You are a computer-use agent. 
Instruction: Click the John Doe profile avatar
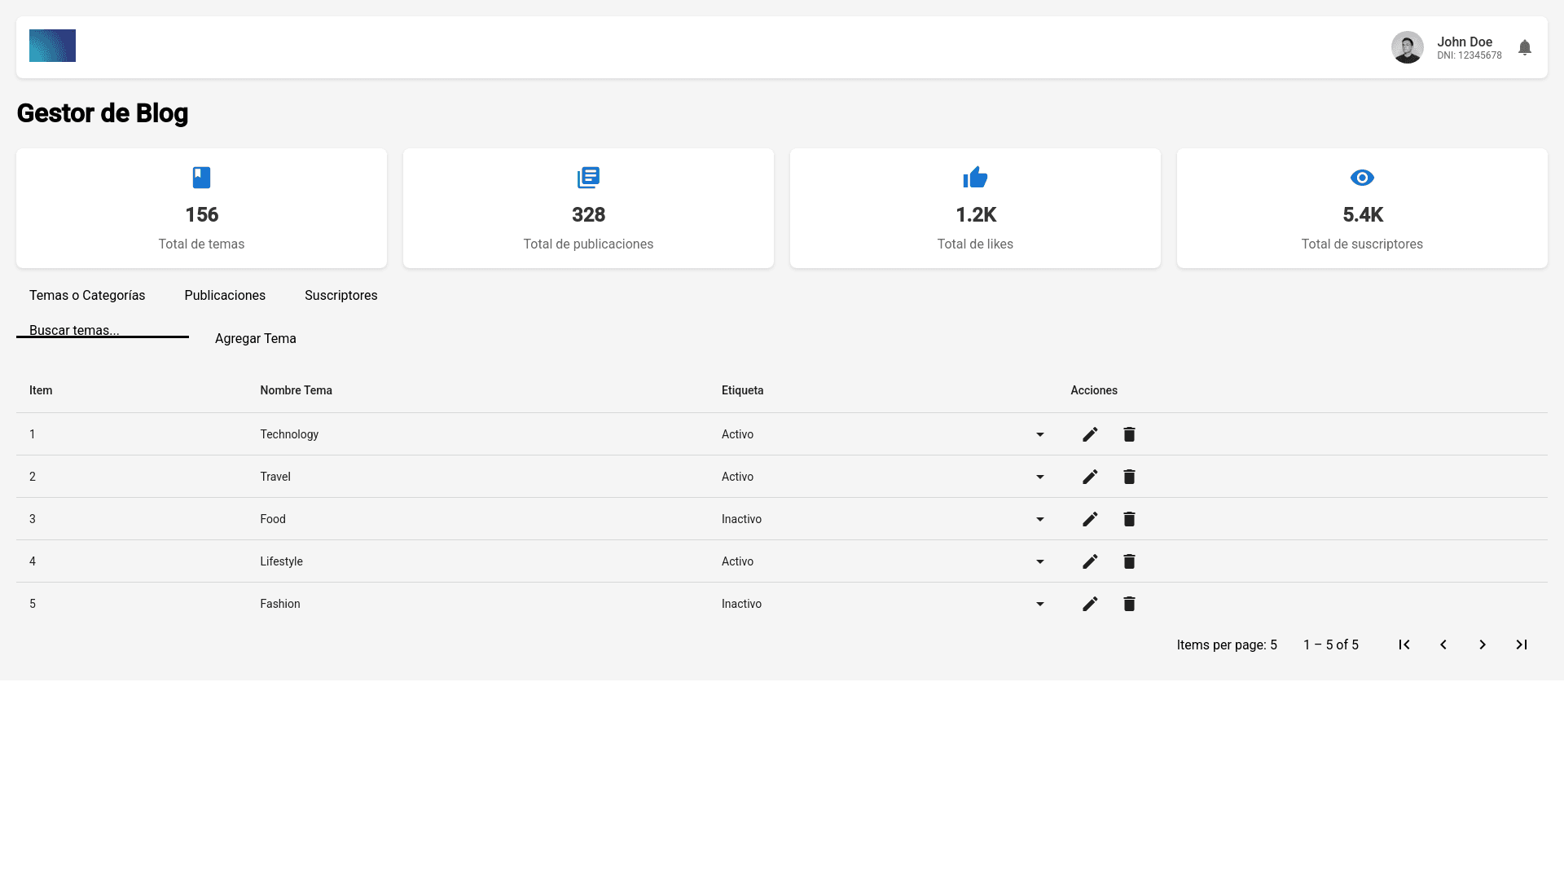1408,46
